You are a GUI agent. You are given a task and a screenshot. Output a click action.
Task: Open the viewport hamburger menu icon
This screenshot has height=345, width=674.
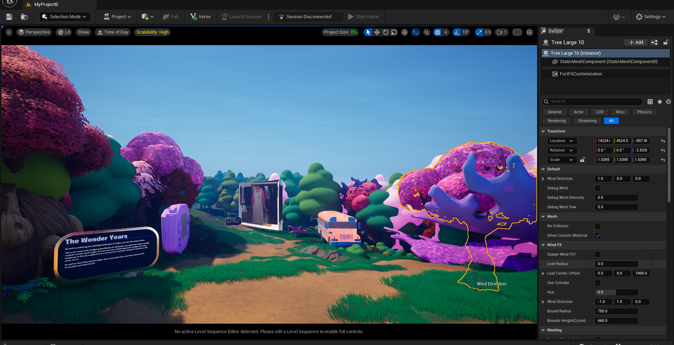click(9, 32)
